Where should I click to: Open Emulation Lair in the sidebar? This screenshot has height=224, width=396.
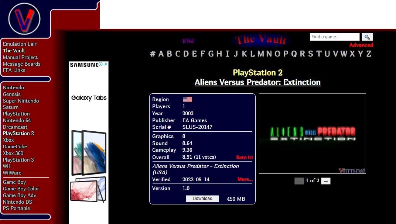click(20, 44)
